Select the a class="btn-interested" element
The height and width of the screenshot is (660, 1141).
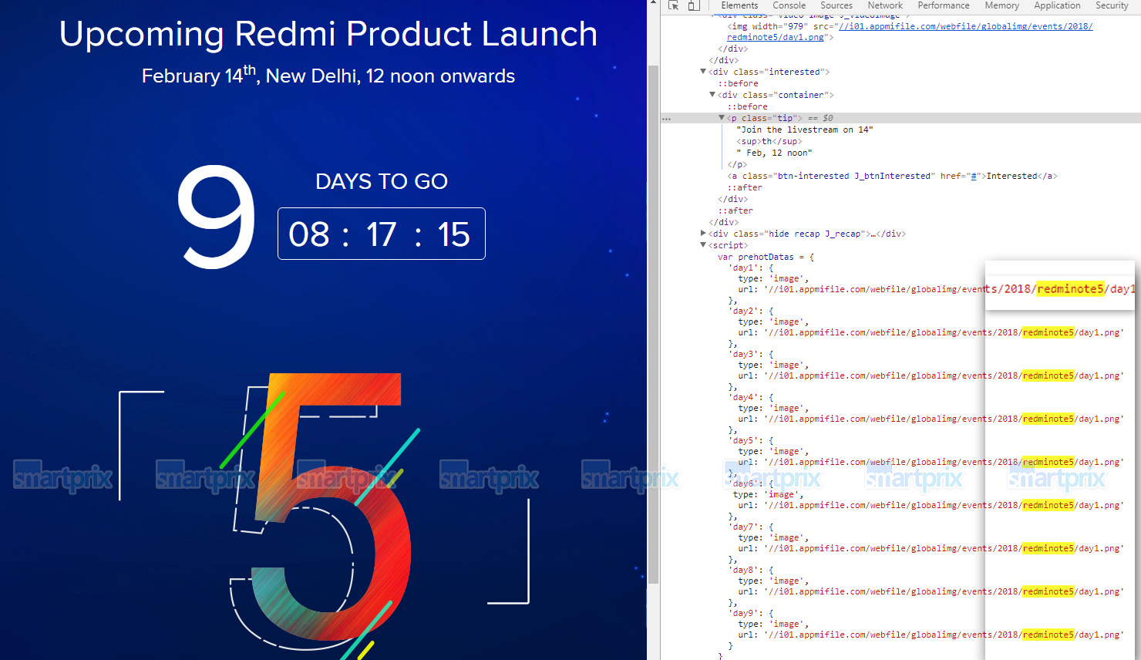point(892,176)
